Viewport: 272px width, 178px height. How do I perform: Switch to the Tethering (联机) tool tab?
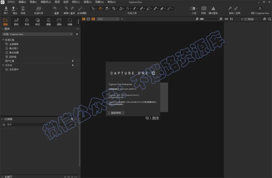click(16, 22)
